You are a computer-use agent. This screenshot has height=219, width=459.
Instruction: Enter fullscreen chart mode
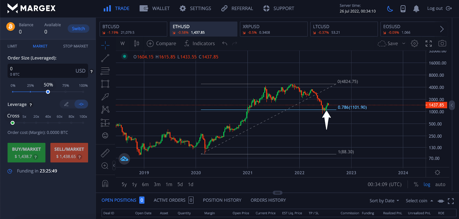pyautogui.click(x=429, y=44)
